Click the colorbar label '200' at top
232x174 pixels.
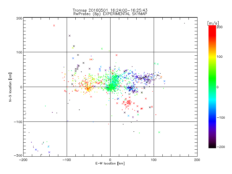(x=220, y=27)
